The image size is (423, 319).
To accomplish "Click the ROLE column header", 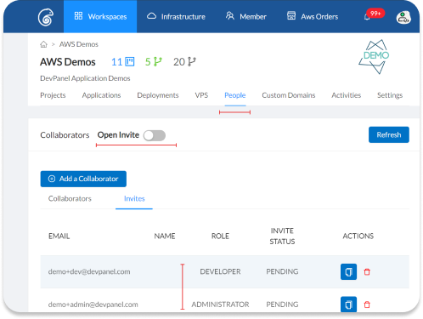I will (220, 236).
